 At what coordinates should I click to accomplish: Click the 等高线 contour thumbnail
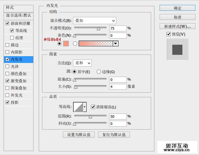tap(78, 107)
